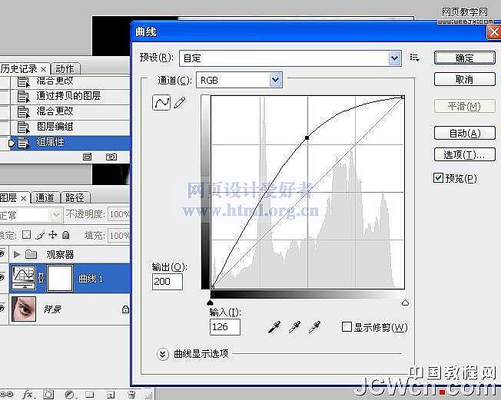This screenshot has width=501, height=400.
Task: Close the 曲线 dialog with the X button
Action: click(x=493, y=32)
